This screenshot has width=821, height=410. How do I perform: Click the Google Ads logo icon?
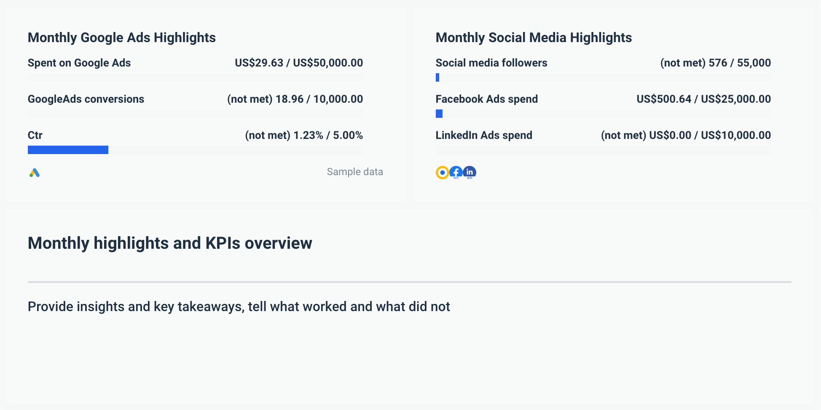point(35,172)
